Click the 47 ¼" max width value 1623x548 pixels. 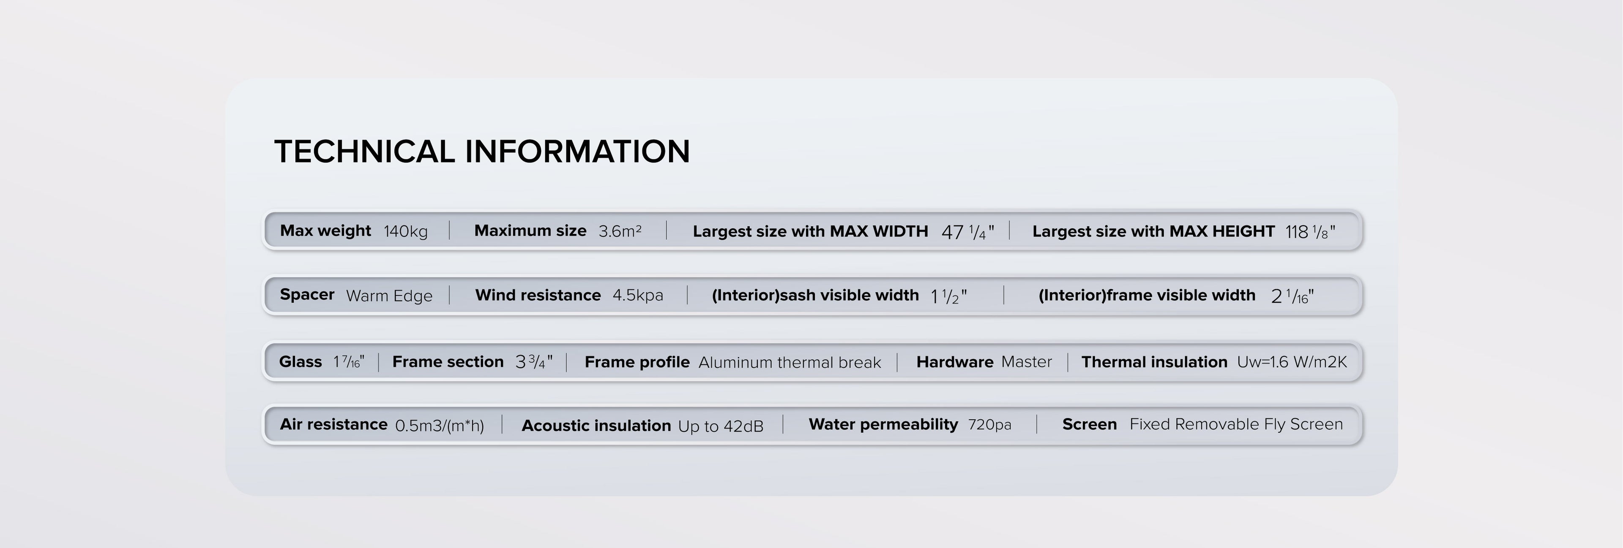click(x=968, y=232)
